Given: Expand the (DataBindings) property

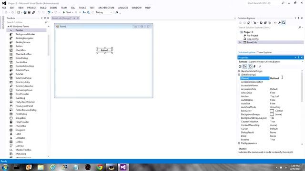Looking at the screenshot, I should [x=239, y=75].
